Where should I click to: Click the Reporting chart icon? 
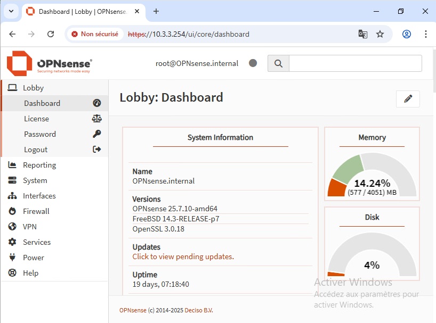(x=12, y=165)
